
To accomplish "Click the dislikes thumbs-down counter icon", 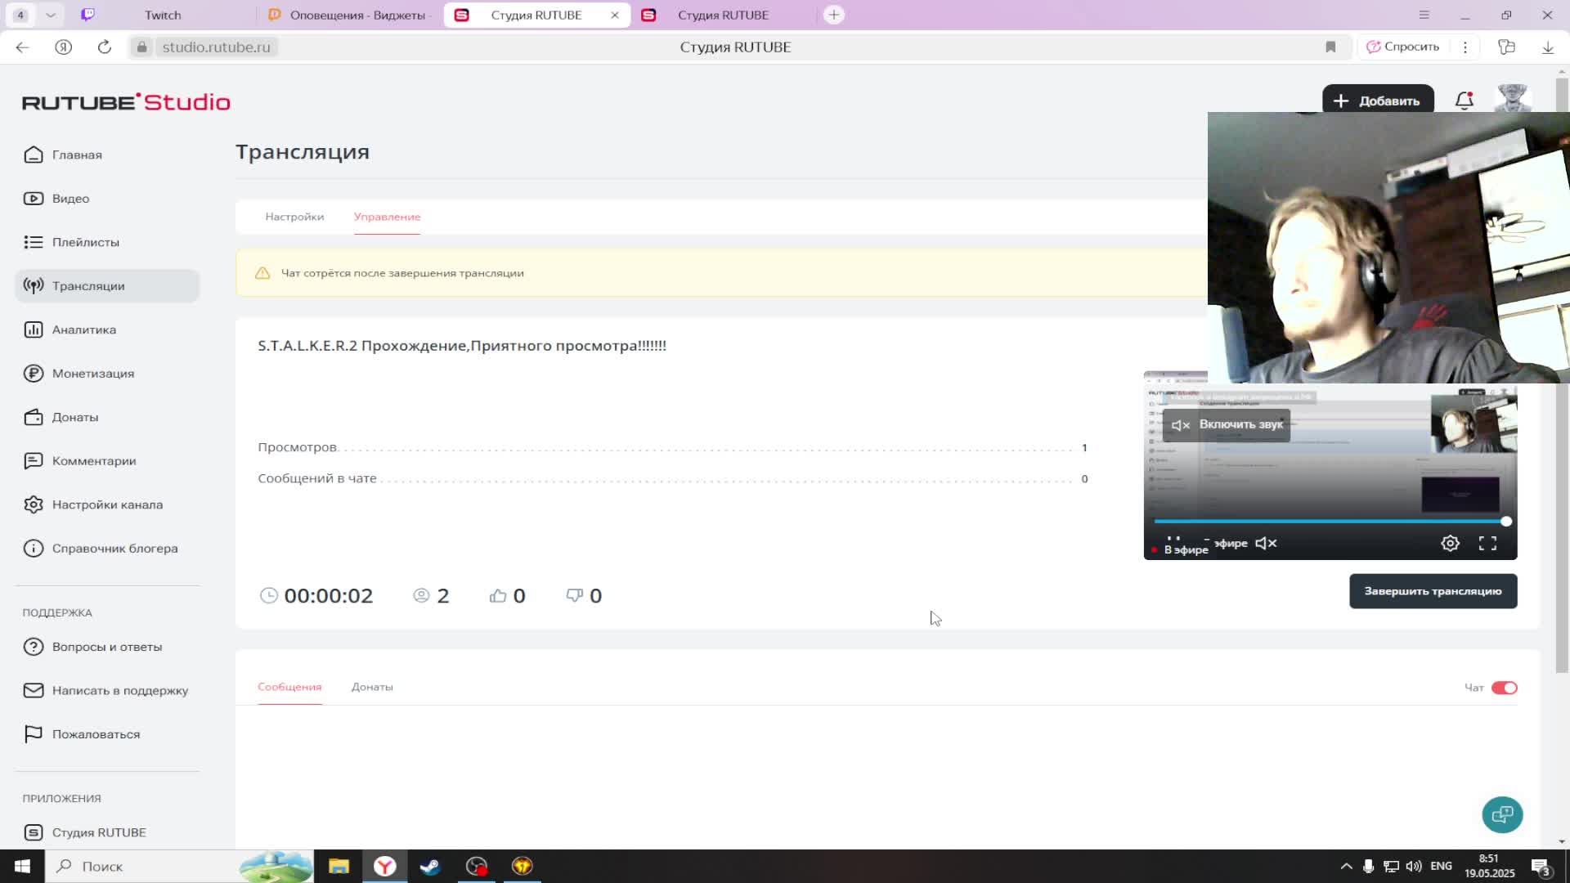I will 575,596.
